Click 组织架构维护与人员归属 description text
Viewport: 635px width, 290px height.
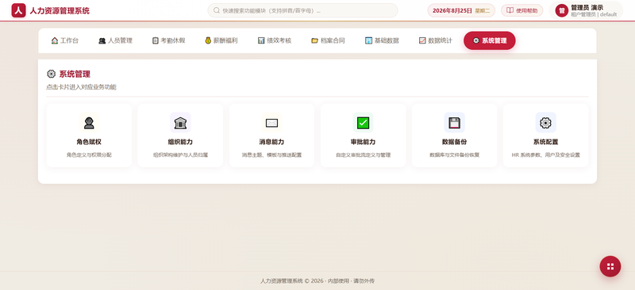180,155
